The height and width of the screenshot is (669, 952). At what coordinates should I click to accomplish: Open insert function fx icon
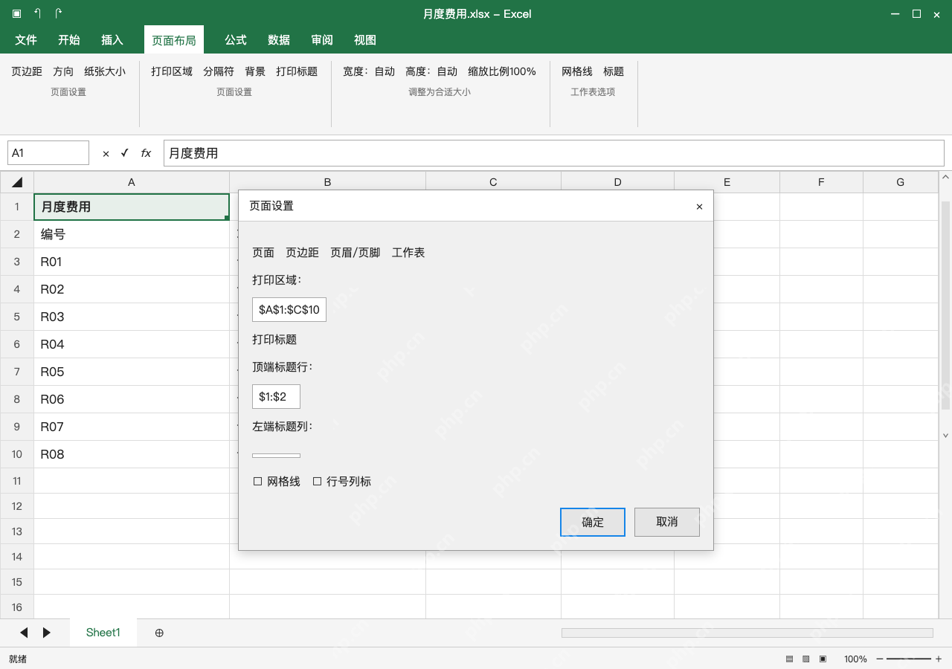[x=146, y=153]
